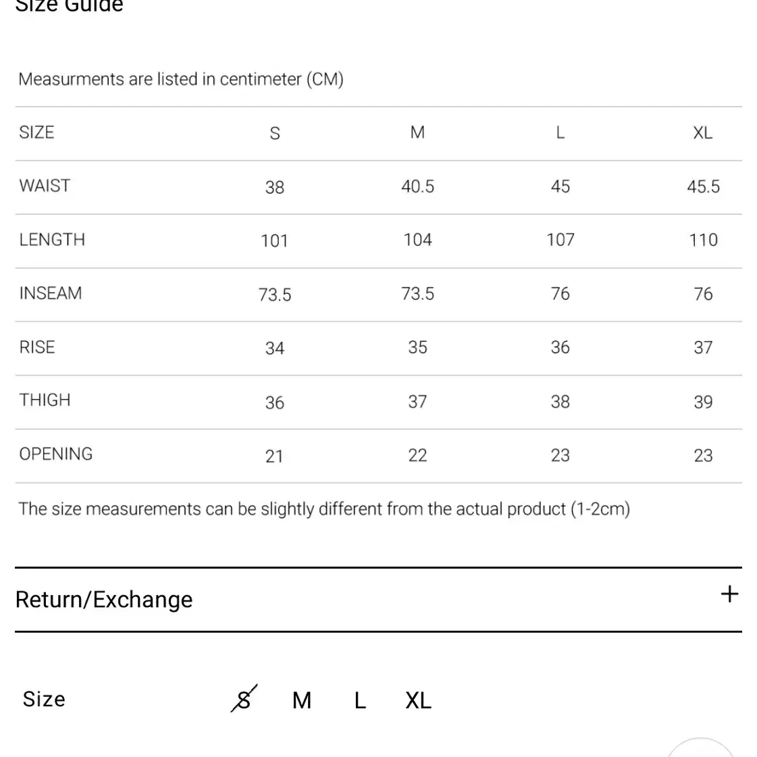This screenshot has height=757, width=757.
Task: Select size M in the Size selector
Action: point(302,700)
